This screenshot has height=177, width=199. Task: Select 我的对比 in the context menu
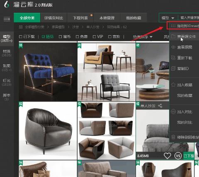pyautogui.click(x=184, y=122)
